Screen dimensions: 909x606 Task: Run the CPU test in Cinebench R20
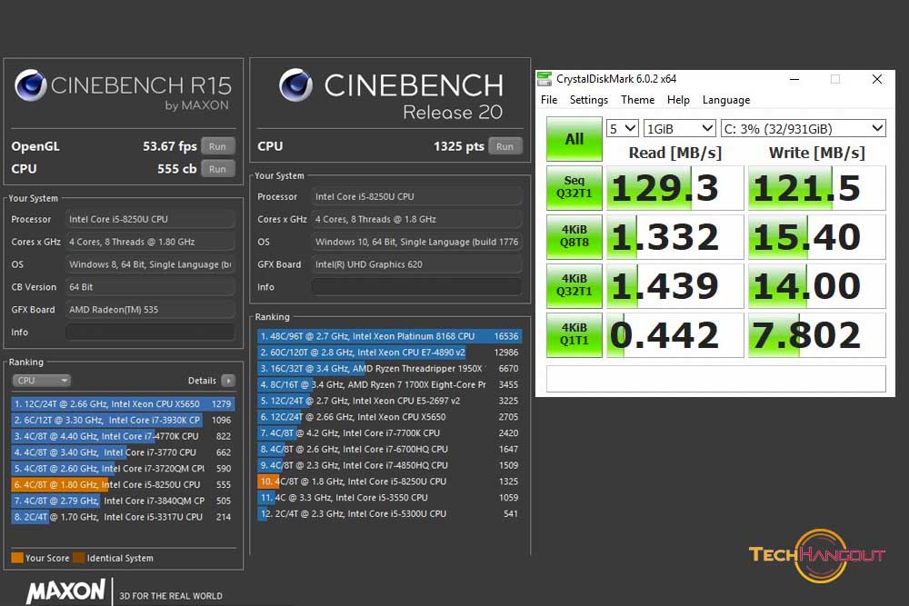504,146
